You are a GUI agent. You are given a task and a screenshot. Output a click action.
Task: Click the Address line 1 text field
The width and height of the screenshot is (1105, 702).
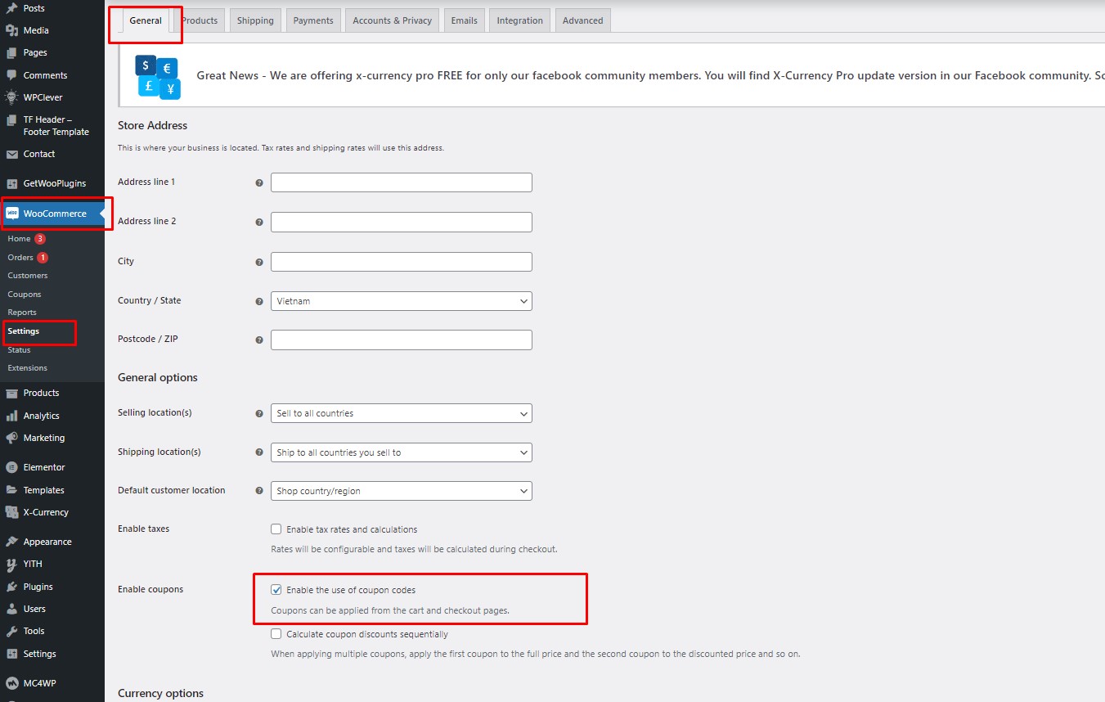402,182
